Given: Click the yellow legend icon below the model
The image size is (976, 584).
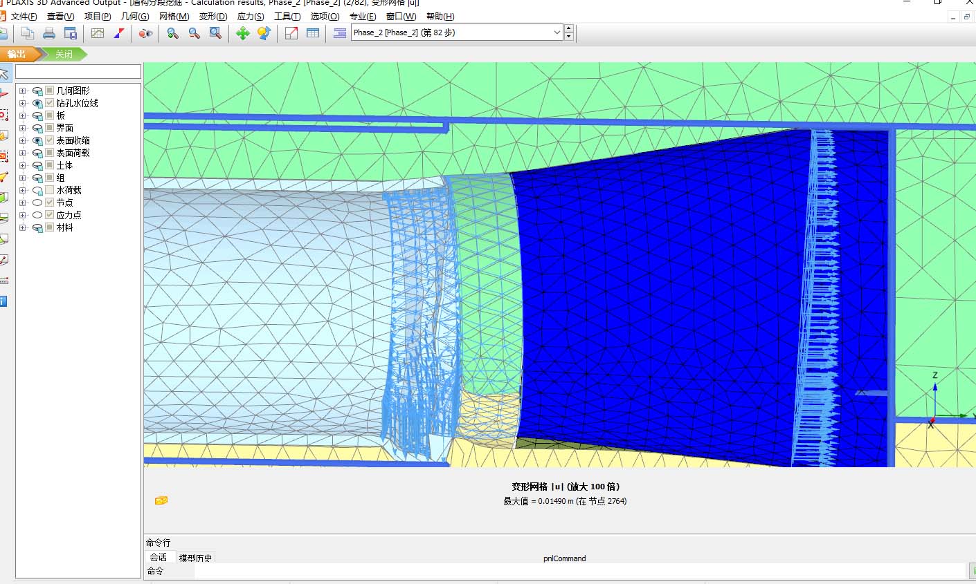Looking at the screenshot, I should [161, 500].
